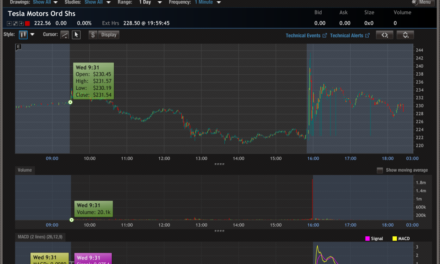
Task: Select the arrow pointer cursor tool
Action: [76, 35]
